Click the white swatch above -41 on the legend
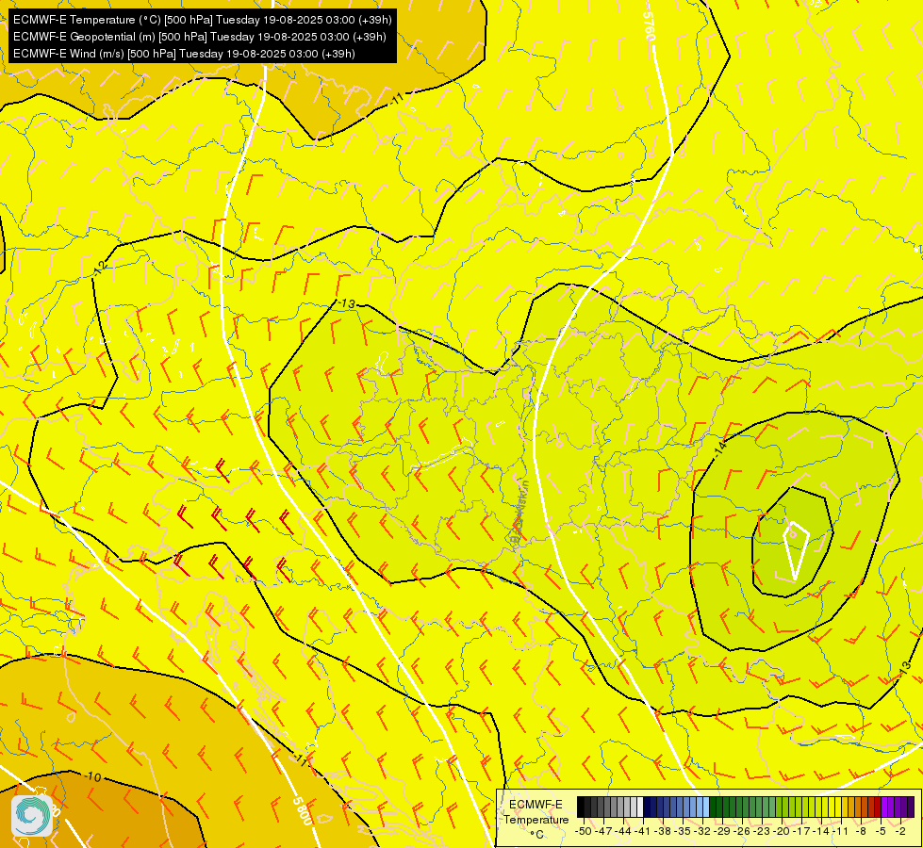This screenshot has width=923, height=848. [x=640, y=807]
